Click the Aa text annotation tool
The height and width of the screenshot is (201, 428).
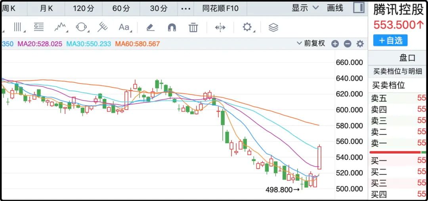pos(124,27)
